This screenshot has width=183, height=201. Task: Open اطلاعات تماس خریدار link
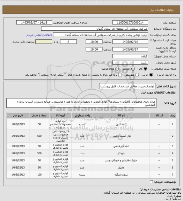click(x=39, y=35)
